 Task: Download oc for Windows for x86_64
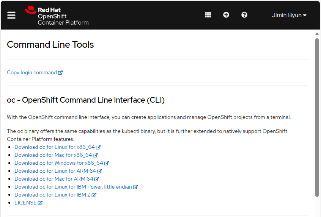59,163
